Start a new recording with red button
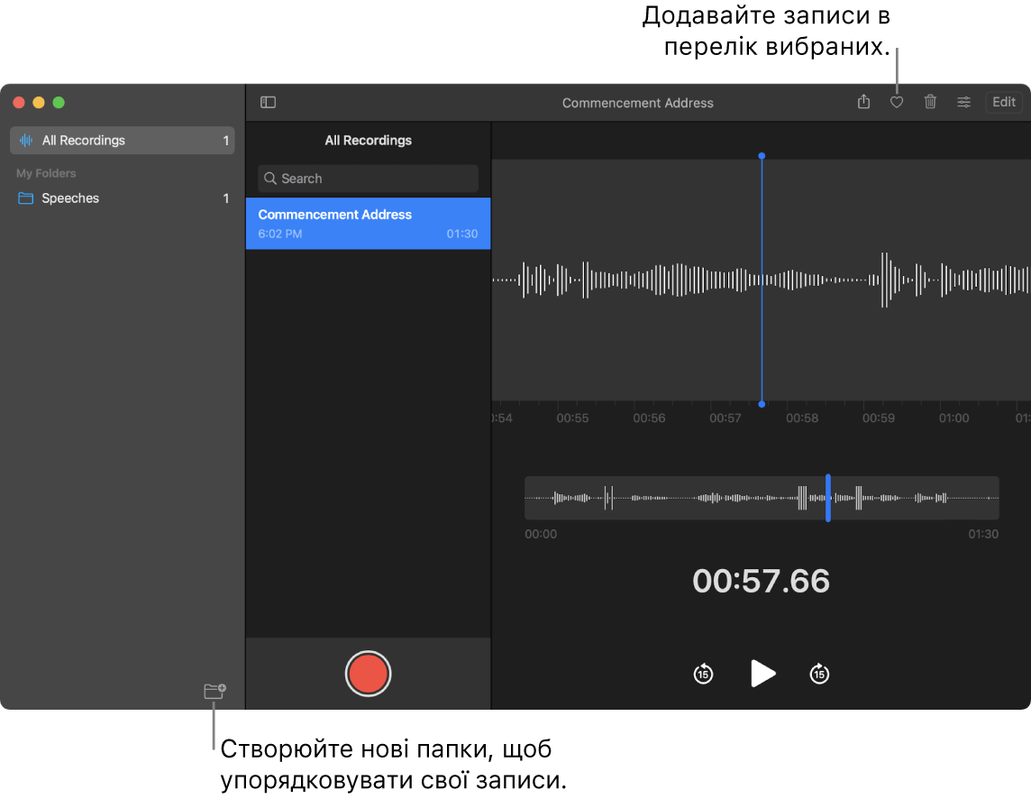Image resolution: width=1031 pixels, height=799 pixels. [368, 674]
